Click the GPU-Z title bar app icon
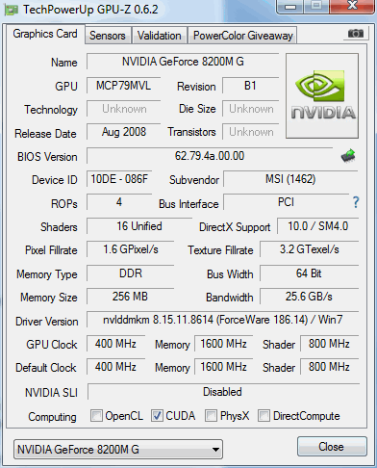 click(11, 10)
